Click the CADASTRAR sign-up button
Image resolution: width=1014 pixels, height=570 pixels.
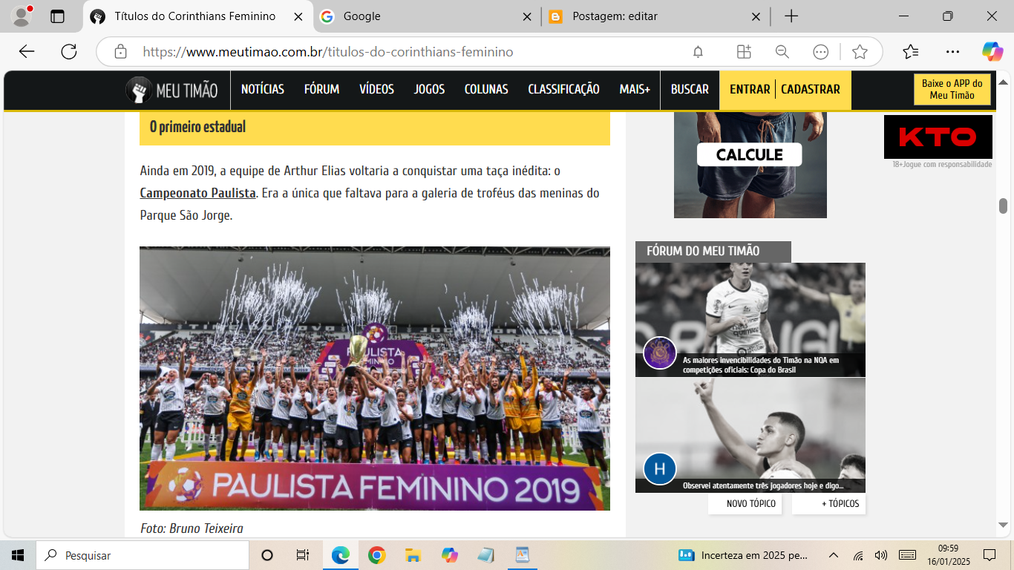(811, 89)
